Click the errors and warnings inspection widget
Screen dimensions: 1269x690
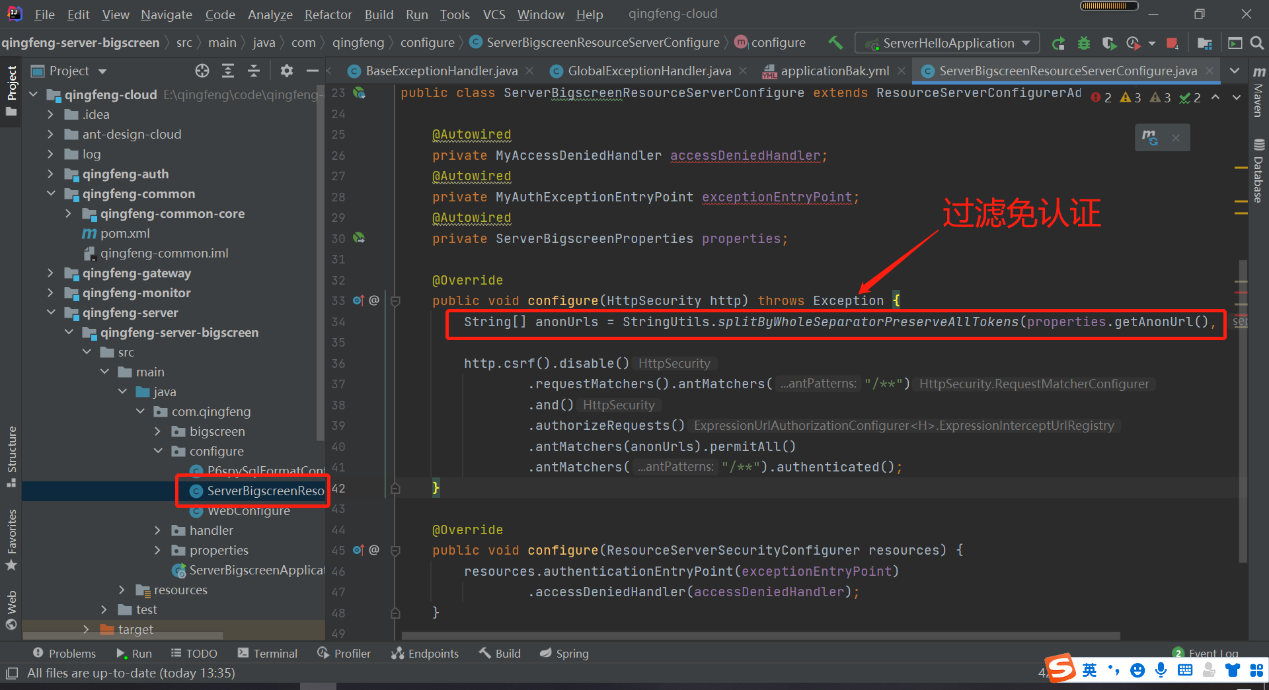pos(1146,98)
